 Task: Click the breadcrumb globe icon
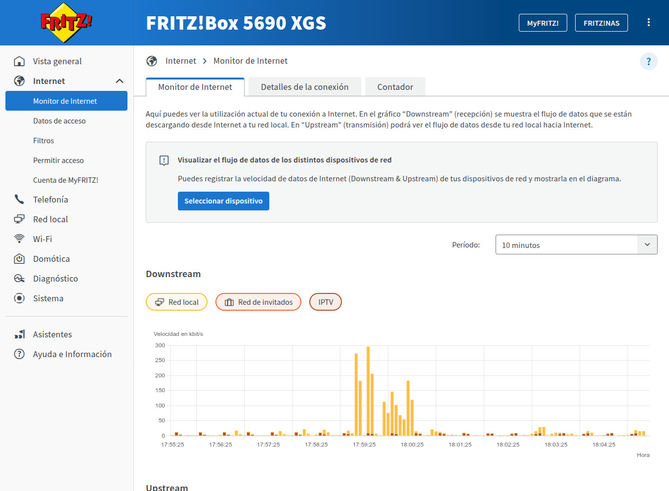pos(152,61)
